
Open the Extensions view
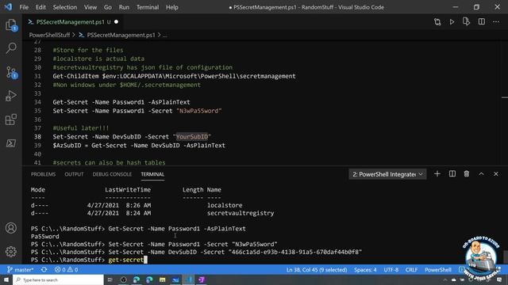(11, 120)
